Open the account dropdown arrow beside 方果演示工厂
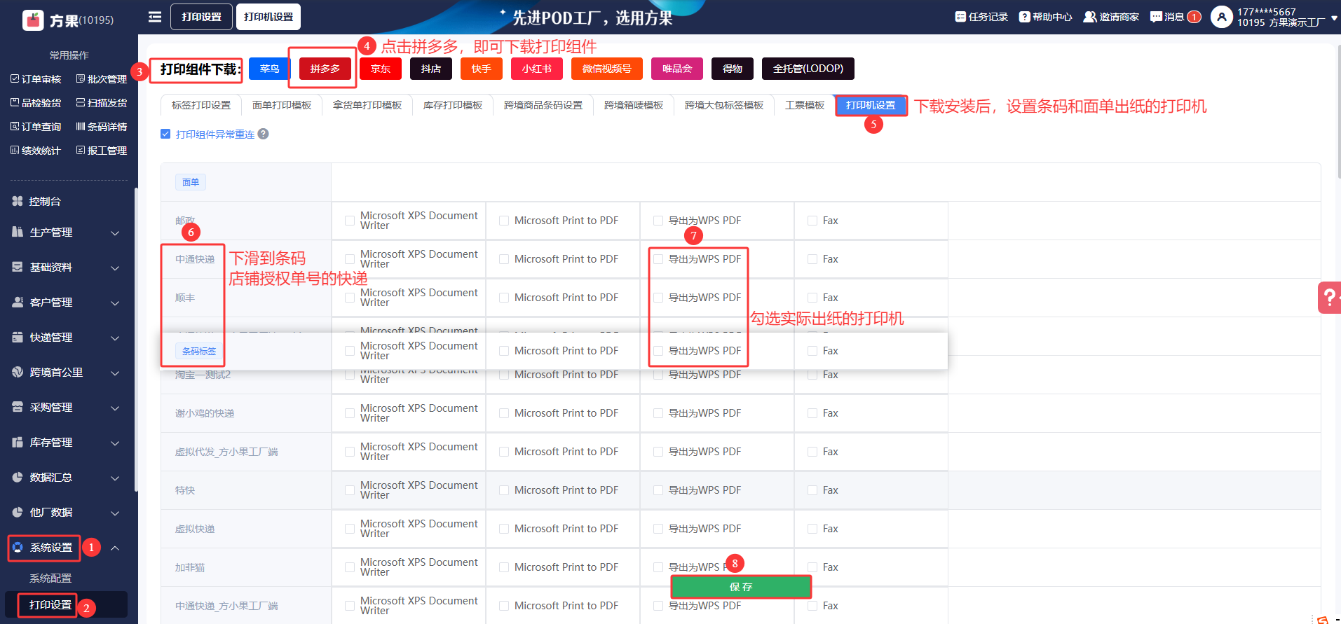The width and height of the screenshot is (1341, 624). point(1334,18)
